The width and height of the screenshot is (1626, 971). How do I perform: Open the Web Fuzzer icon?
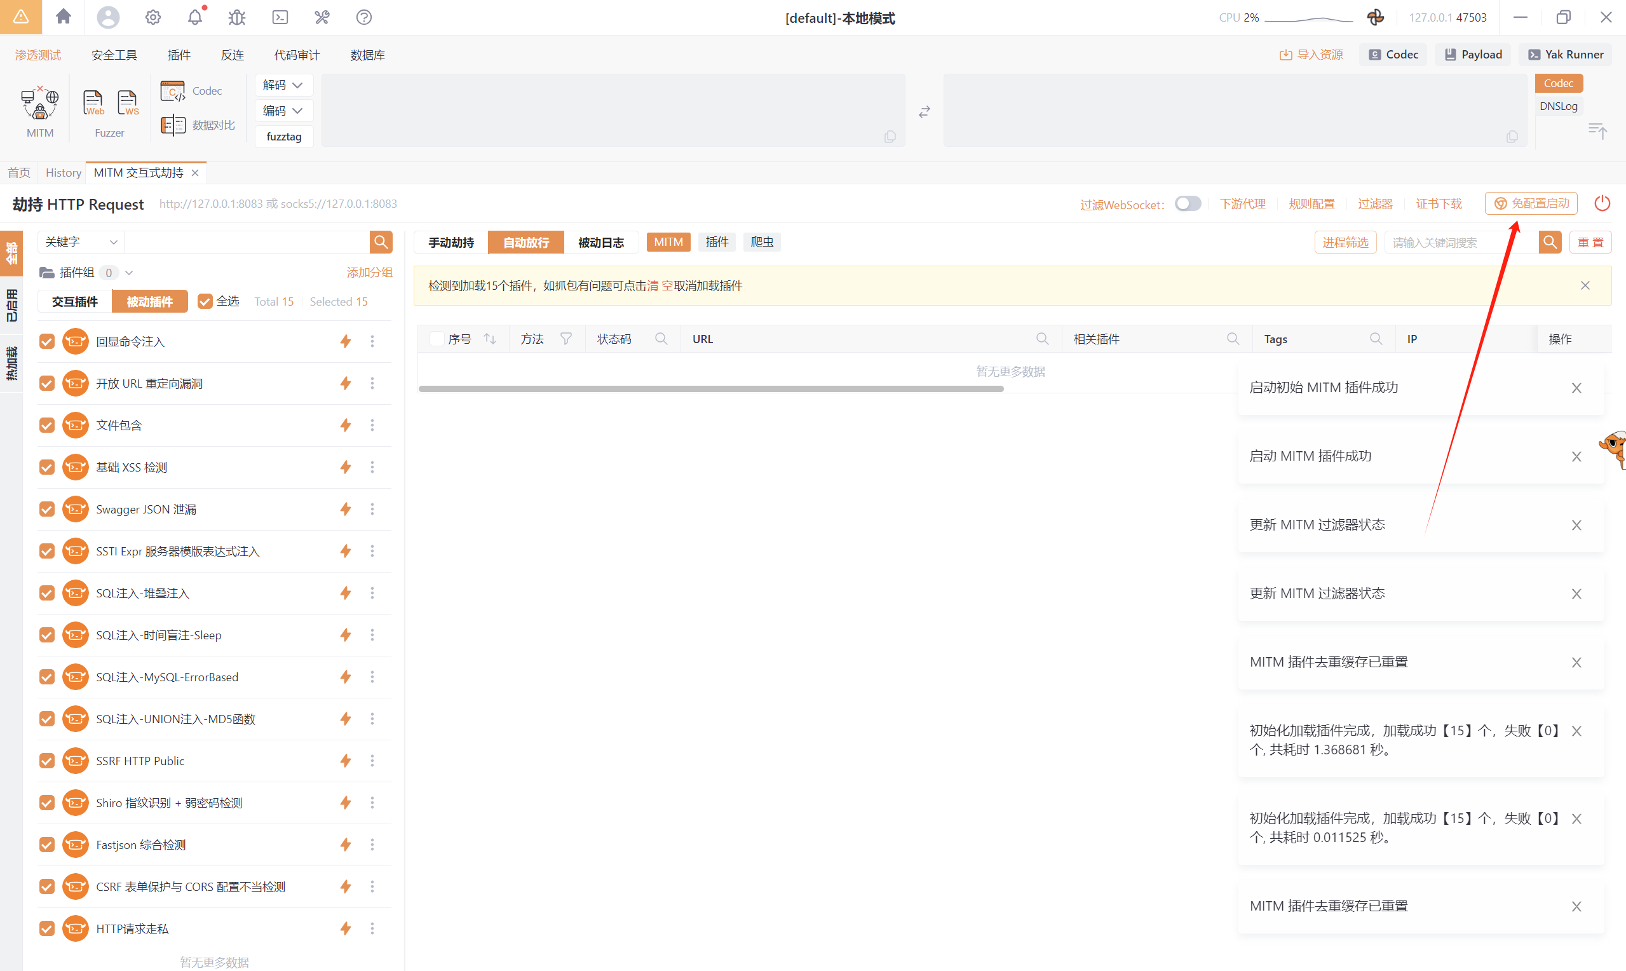[x=93, y=103]
